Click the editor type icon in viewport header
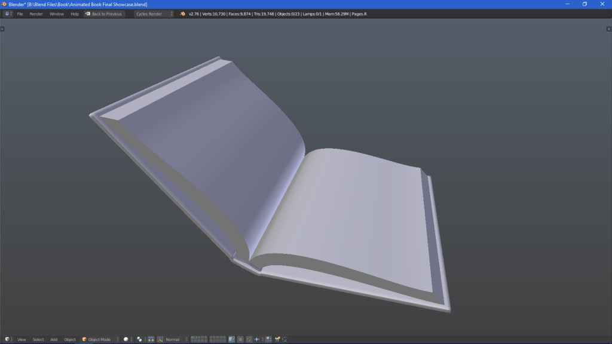Viewport: 612px width, 344px height. click(x=6, y=339)
